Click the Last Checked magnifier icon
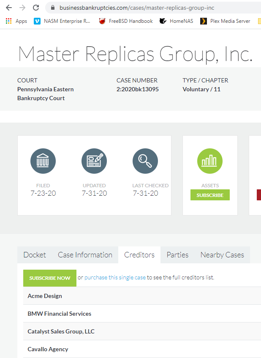The height and width of the screenshot is (358, 261). (x=145, y=161)
